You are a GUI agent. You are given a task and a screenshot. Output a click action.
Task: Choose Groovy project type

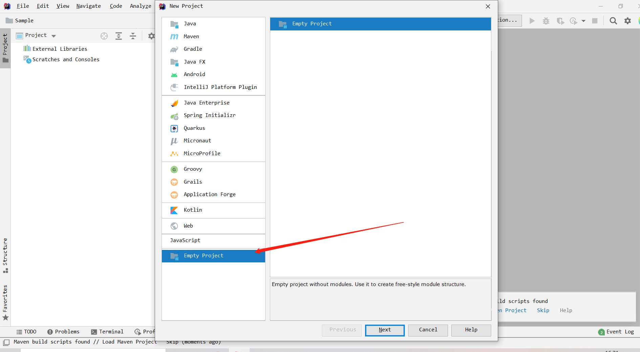point(213,169)
